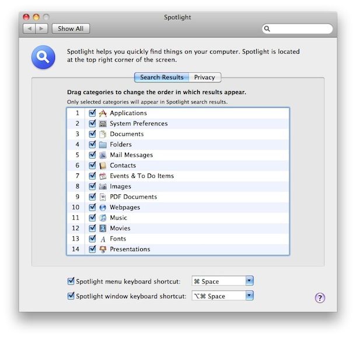The image size is (356, 338).
Task: Open help with the question mark button
Action: (x=320, y=298)
